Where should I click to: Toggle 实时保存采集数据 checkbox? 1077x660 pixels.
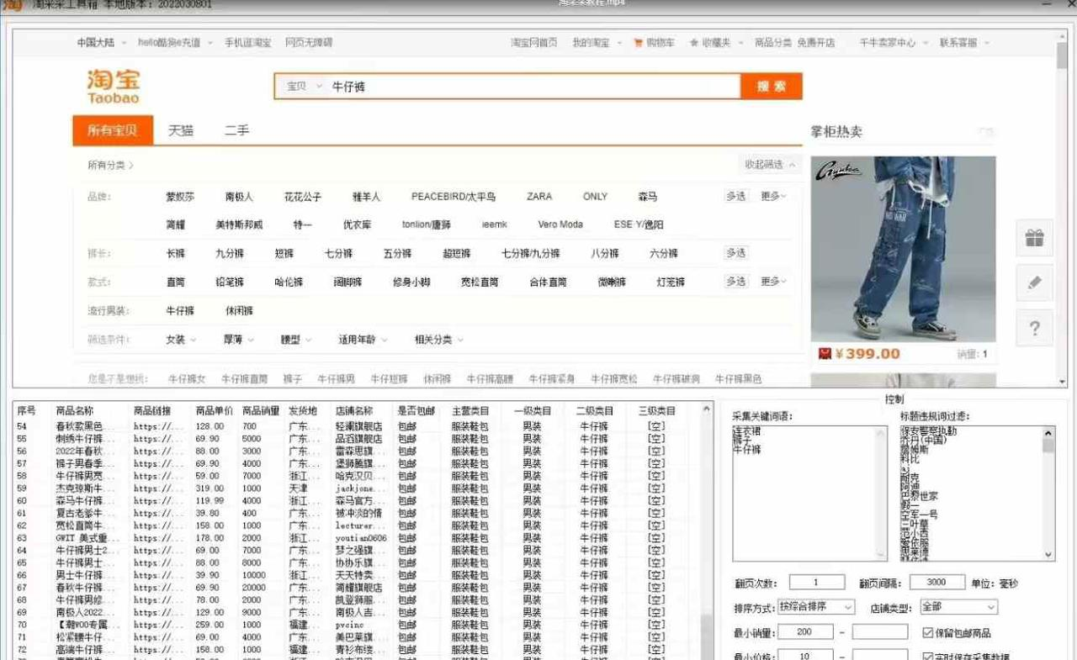click(x=927, y=657)
